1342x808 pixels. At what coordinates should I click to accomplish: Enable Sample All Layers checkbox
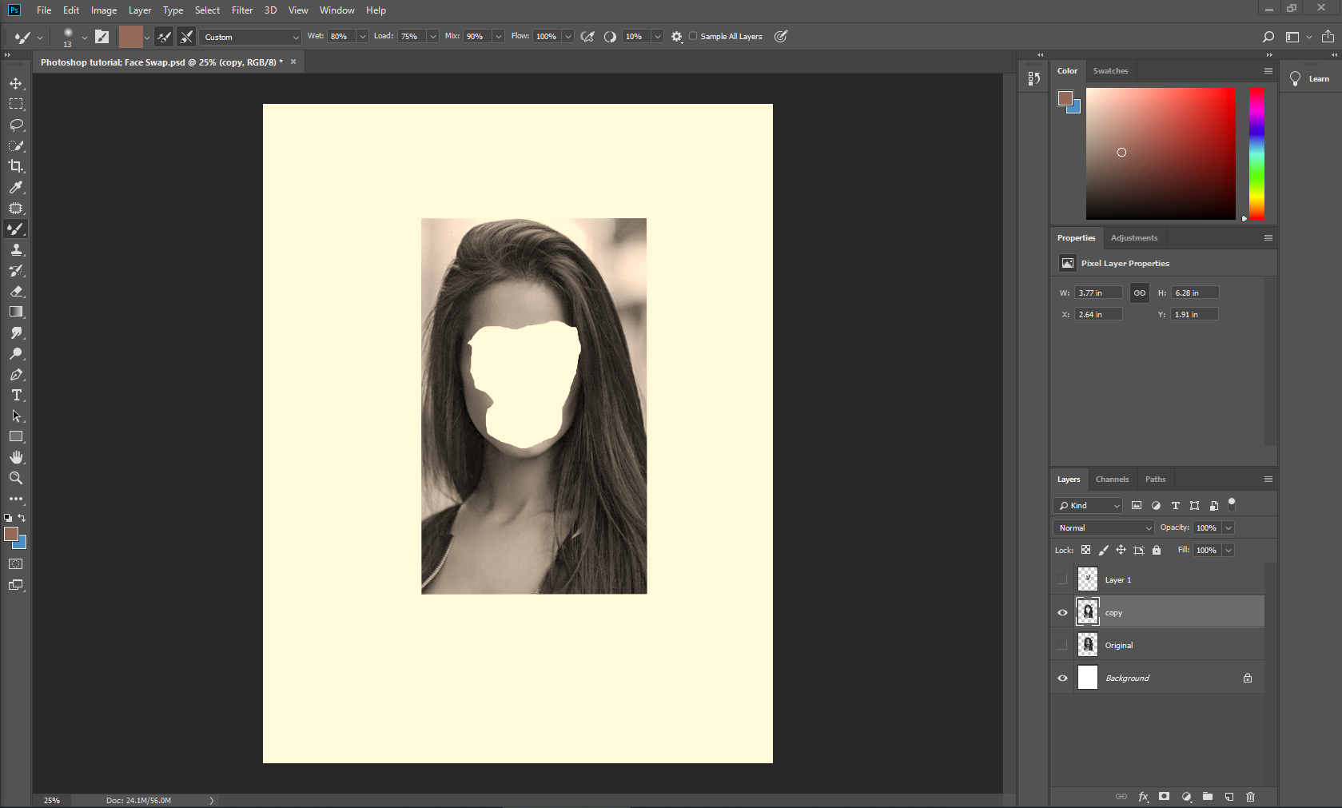[693, 36]
